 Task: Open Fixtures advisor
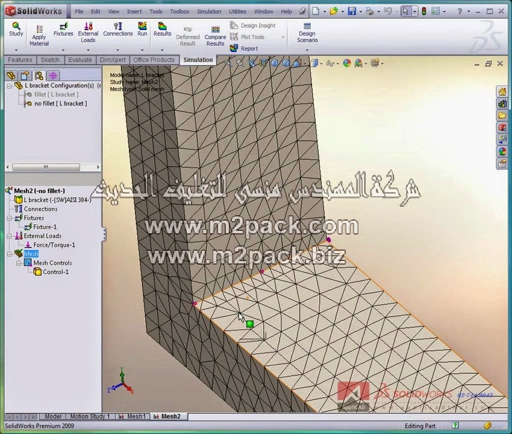[63, 29]
